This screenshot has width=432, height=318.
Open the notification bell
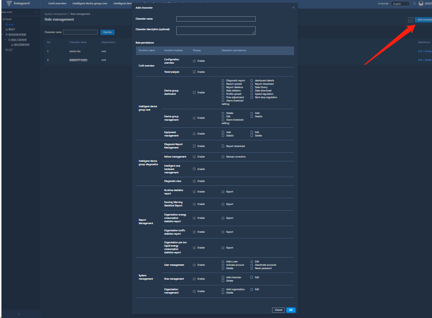414,3
